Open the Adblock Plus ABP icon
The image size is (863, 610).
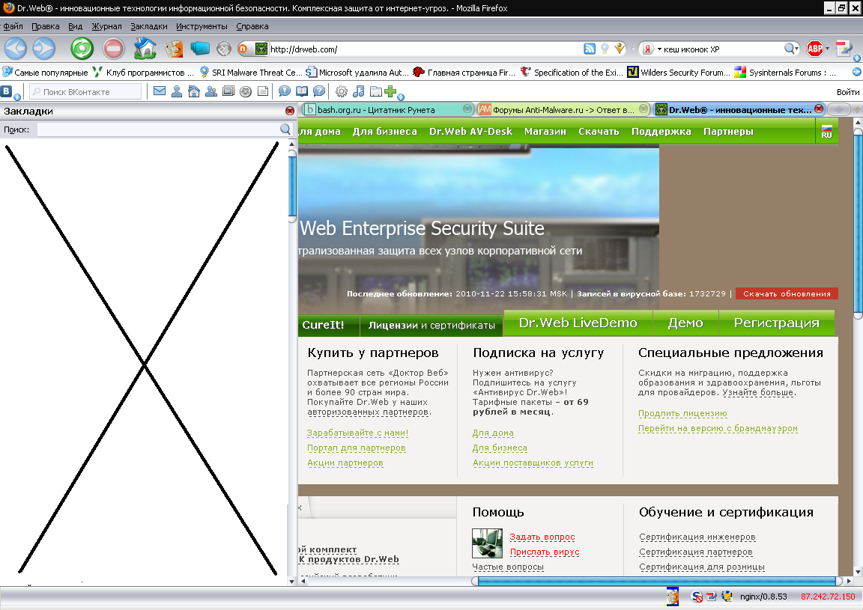[x=814, y=49]
